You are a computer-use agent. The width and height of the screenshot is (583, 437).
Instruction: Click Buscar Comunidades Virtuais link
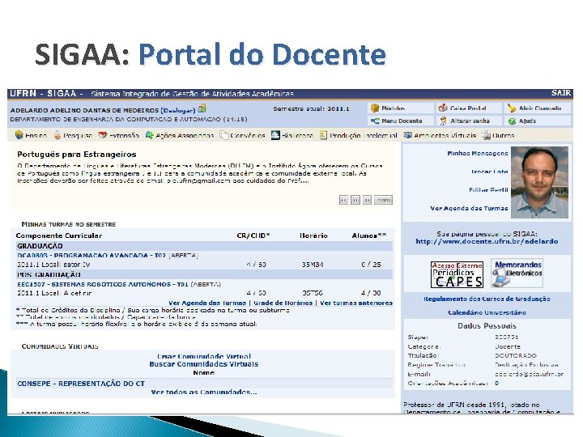[x=204, y=364]
